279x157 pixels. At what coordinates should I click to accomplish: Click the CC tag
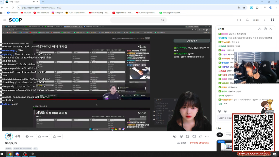click(36, 148)
